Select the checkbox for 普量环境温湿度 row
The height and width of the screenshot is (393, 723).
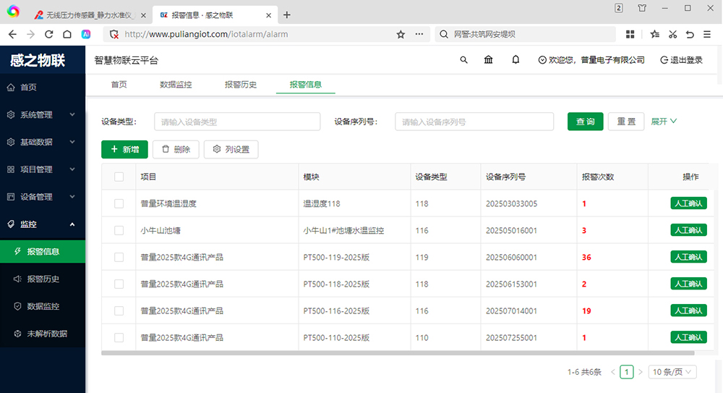119,204
